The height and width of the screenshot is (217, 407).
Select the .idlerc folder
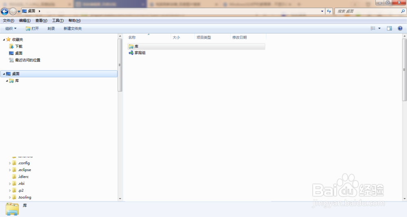pos(23,177)
